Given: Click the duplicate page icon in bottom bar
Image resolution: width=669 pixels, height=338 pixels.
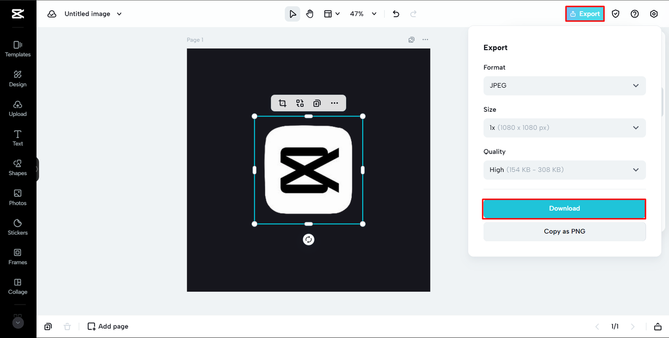Looking at the screenshot, I should pos(48,327).
